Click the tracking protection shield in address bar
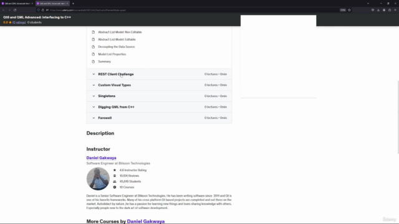The width and height of the screenshot is (399, 224). pos(39,10)
